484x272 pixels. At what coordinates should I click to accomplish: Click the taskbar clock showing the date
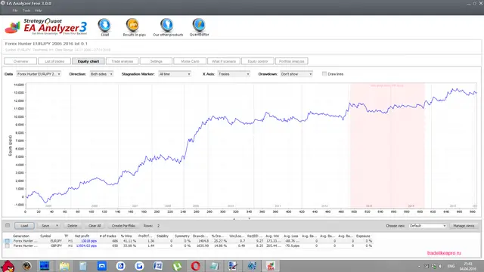[468, 266]
